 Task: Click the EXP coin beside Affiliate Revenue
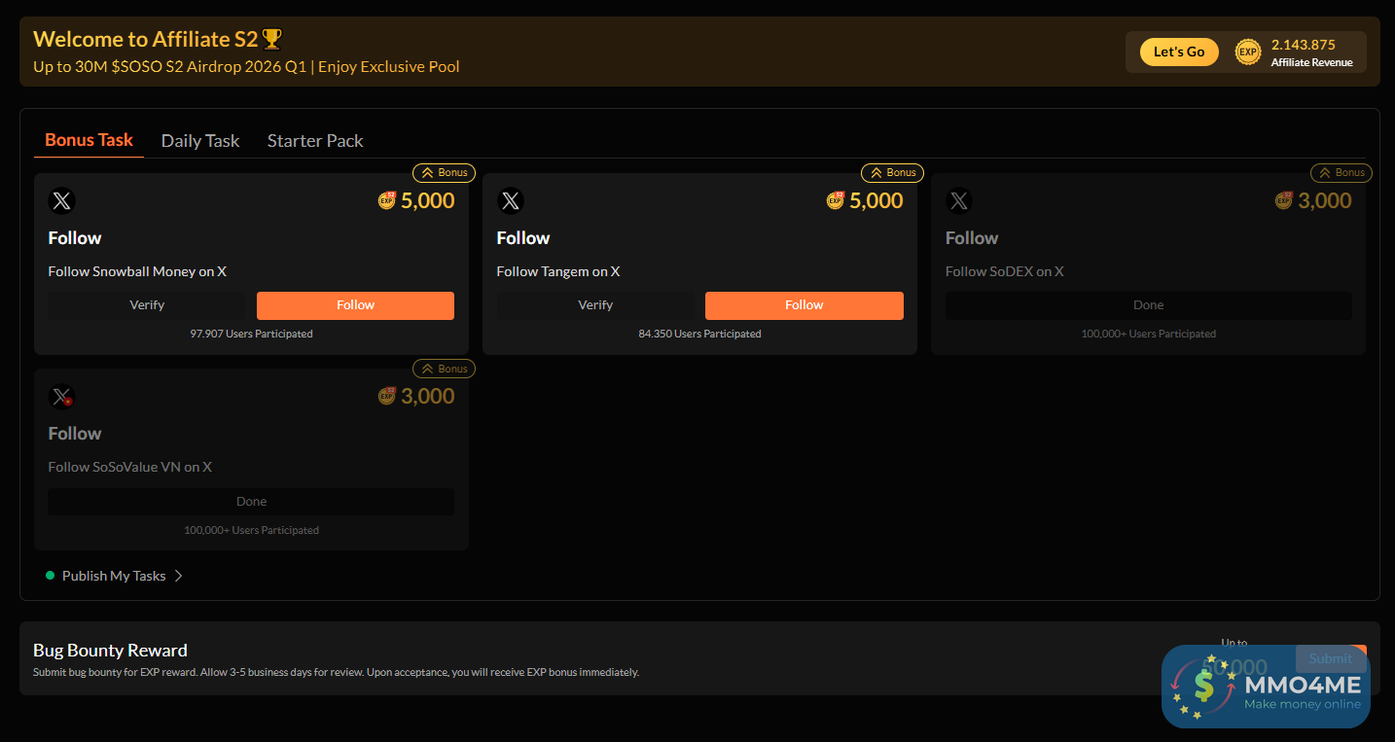pos(1248,53)
